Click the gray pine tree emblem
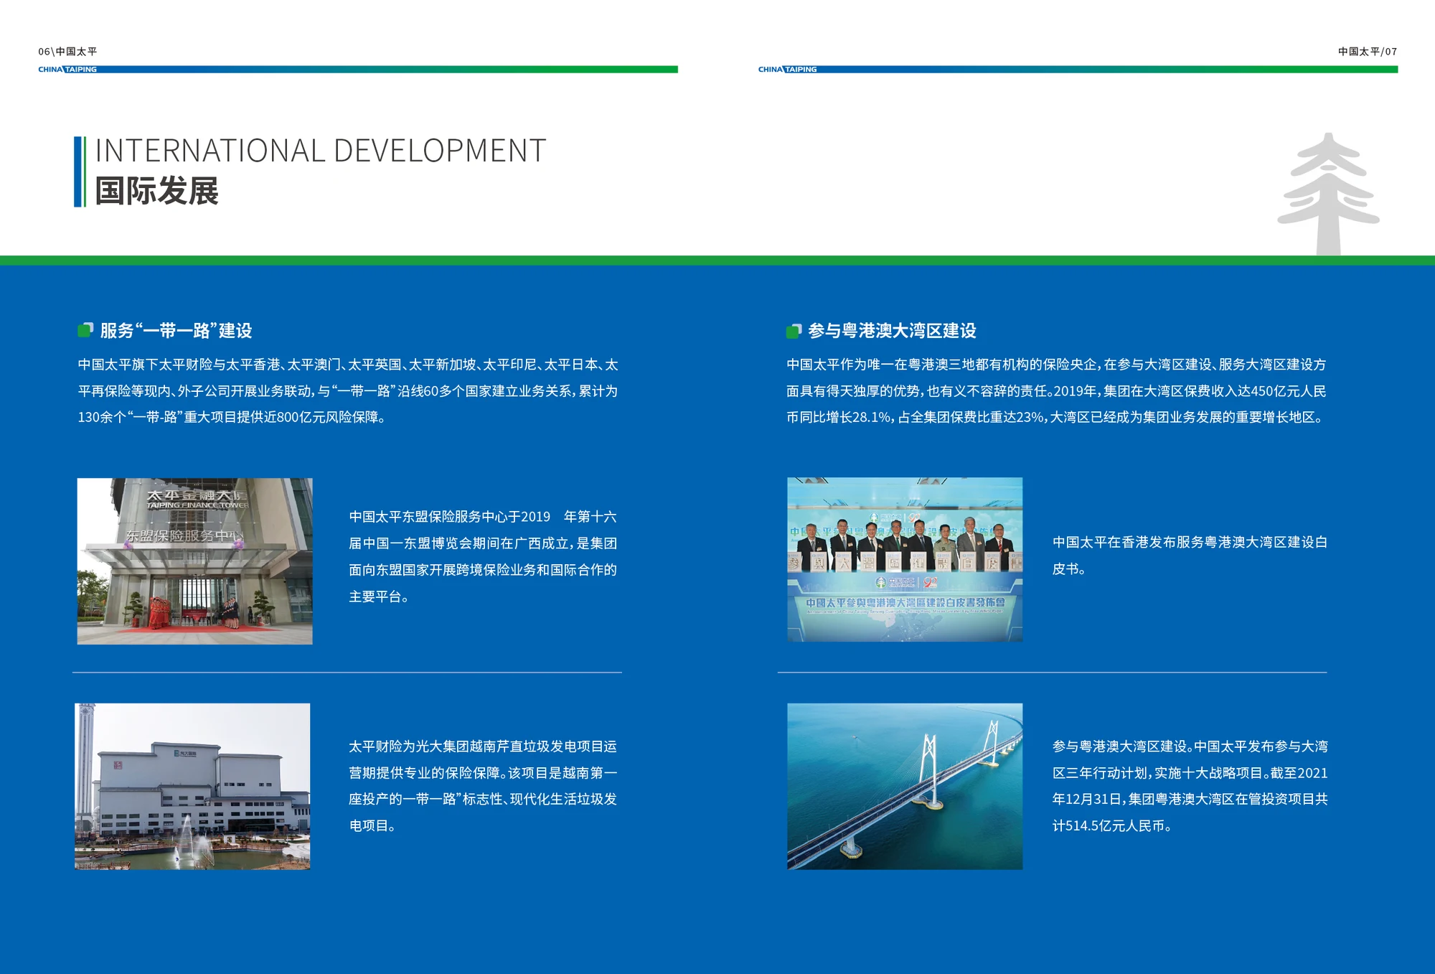The width and height of the screenshot is (1435, 974). tap(1328, 194)
